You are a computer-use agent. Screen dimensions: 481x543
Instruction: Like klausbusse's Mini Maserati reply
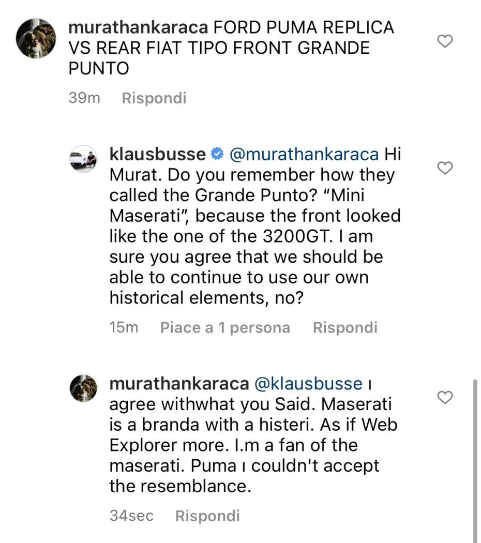[x=445, y=168]
